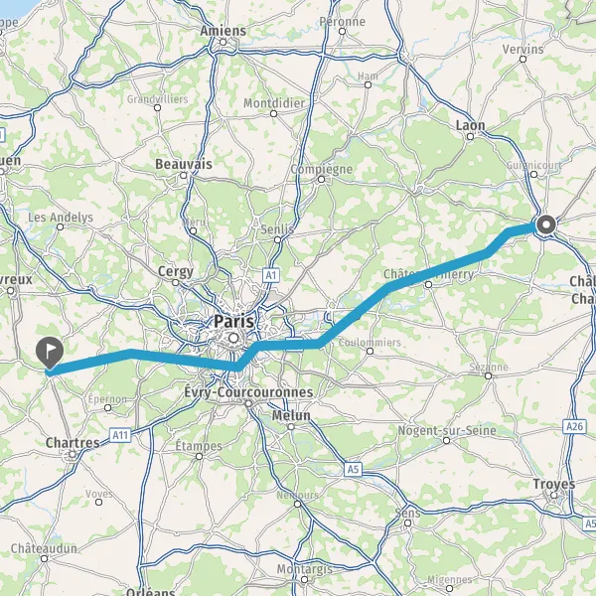Viewport: 596px width, 596px height.
Task: Click the A5 highway shield near Melun
Action: pos(353,469)
